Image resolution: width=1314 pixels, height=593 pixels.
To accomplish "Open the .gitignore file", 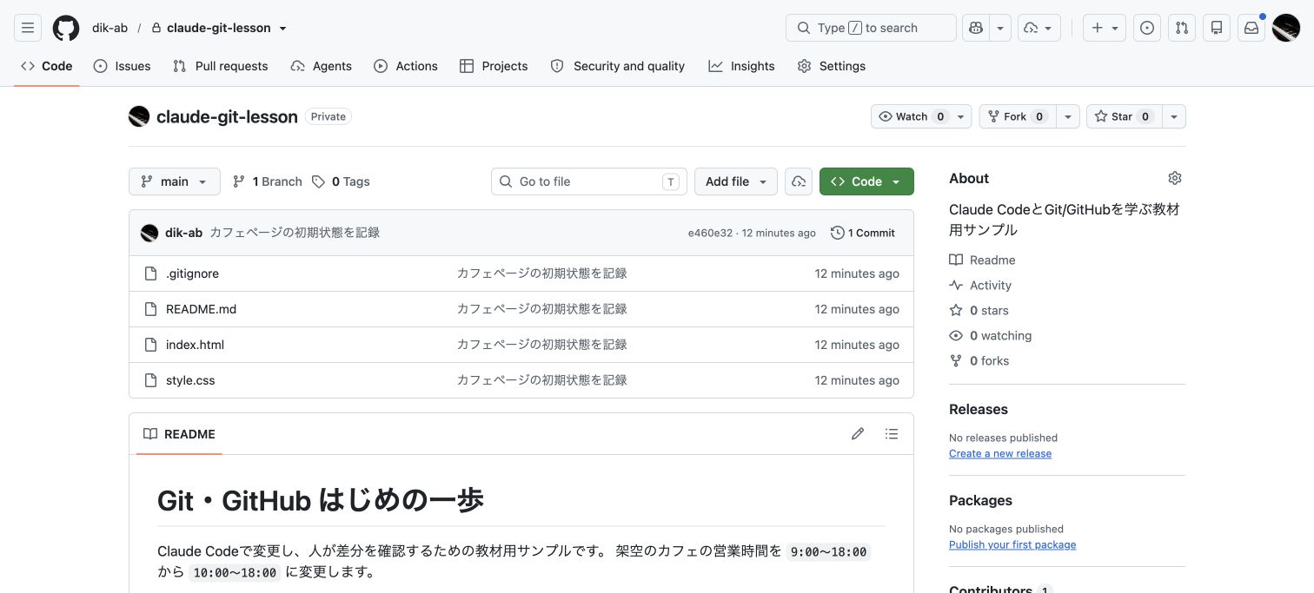I will click(192, 273).
